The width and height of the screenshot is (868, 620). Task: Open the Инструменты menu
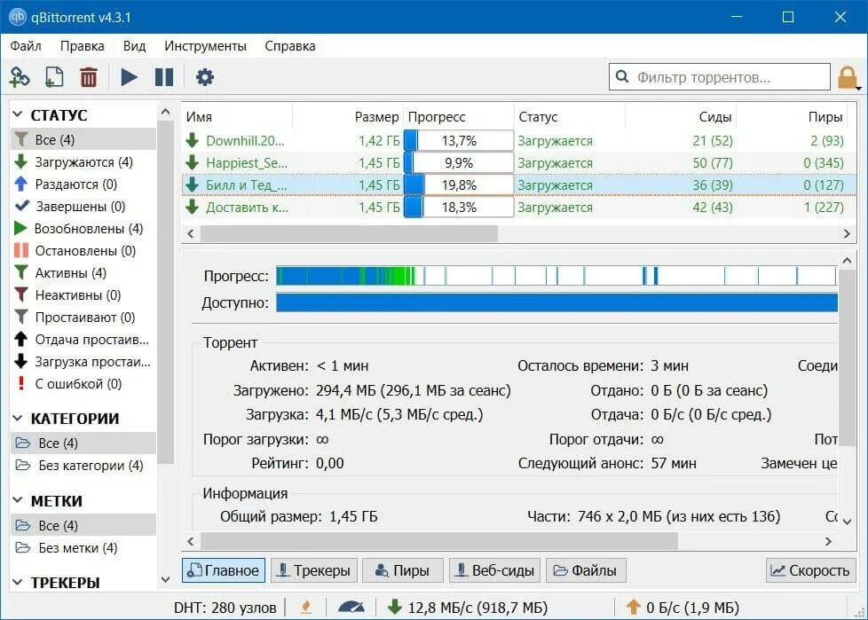tap(205, 46)
